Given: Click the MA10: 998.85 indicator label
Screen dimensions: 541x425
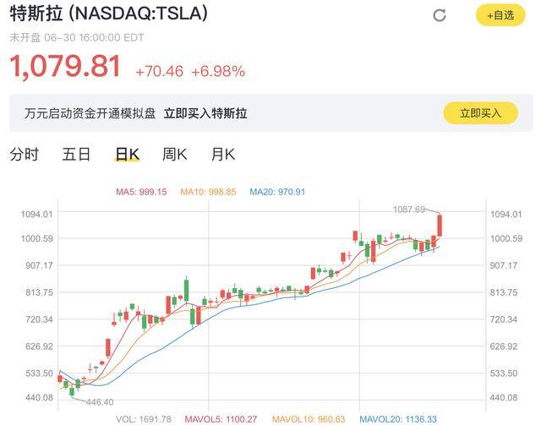Looking at the screenshot, I should point(209,192).
